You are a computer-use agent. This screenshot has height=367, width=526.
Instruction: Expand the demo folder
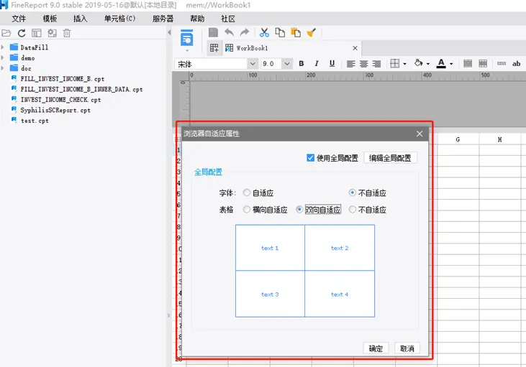point(3,57)
